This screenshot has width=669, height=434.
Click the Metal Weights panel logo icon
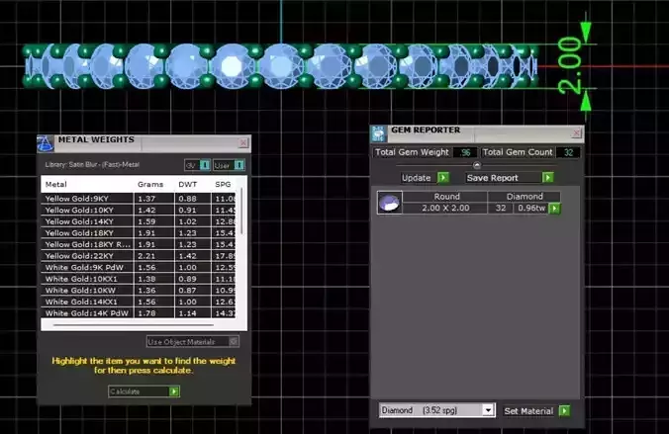46,143
